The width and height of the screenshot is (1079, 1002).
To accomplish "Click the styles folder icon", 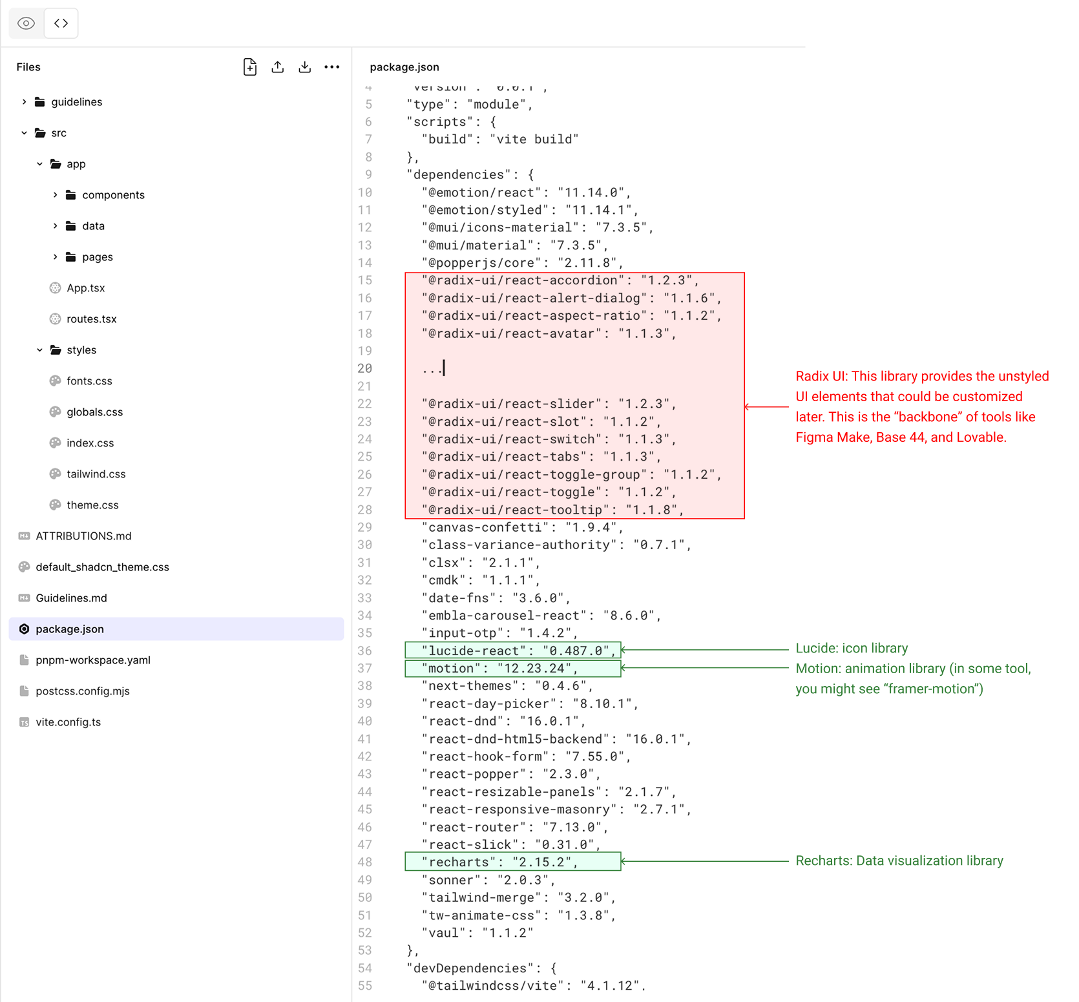I will pos(56,350).
